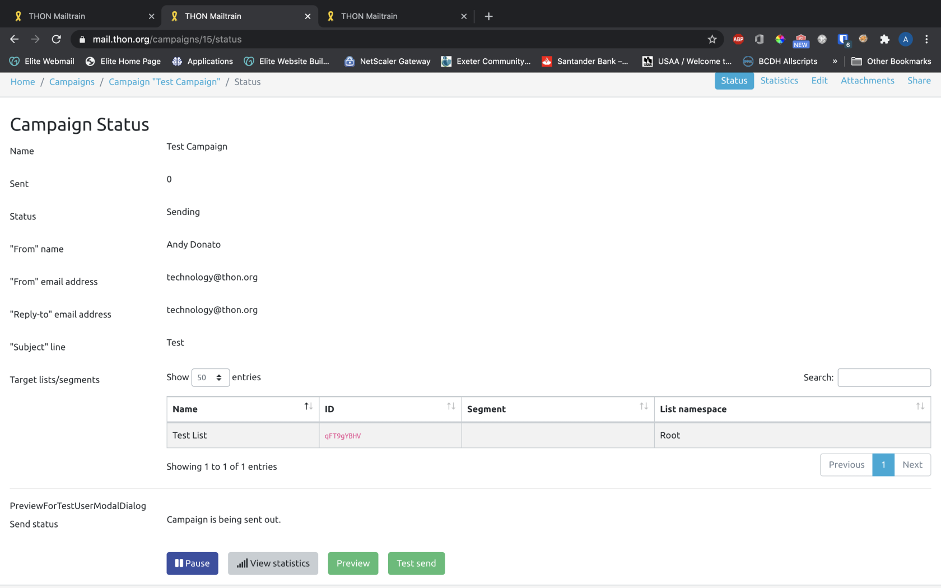Click the Root namespace cell

[x=793, y=435]
